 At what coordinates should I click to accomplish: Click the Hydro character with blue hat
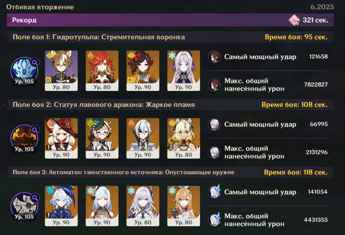tap(61, 206)
